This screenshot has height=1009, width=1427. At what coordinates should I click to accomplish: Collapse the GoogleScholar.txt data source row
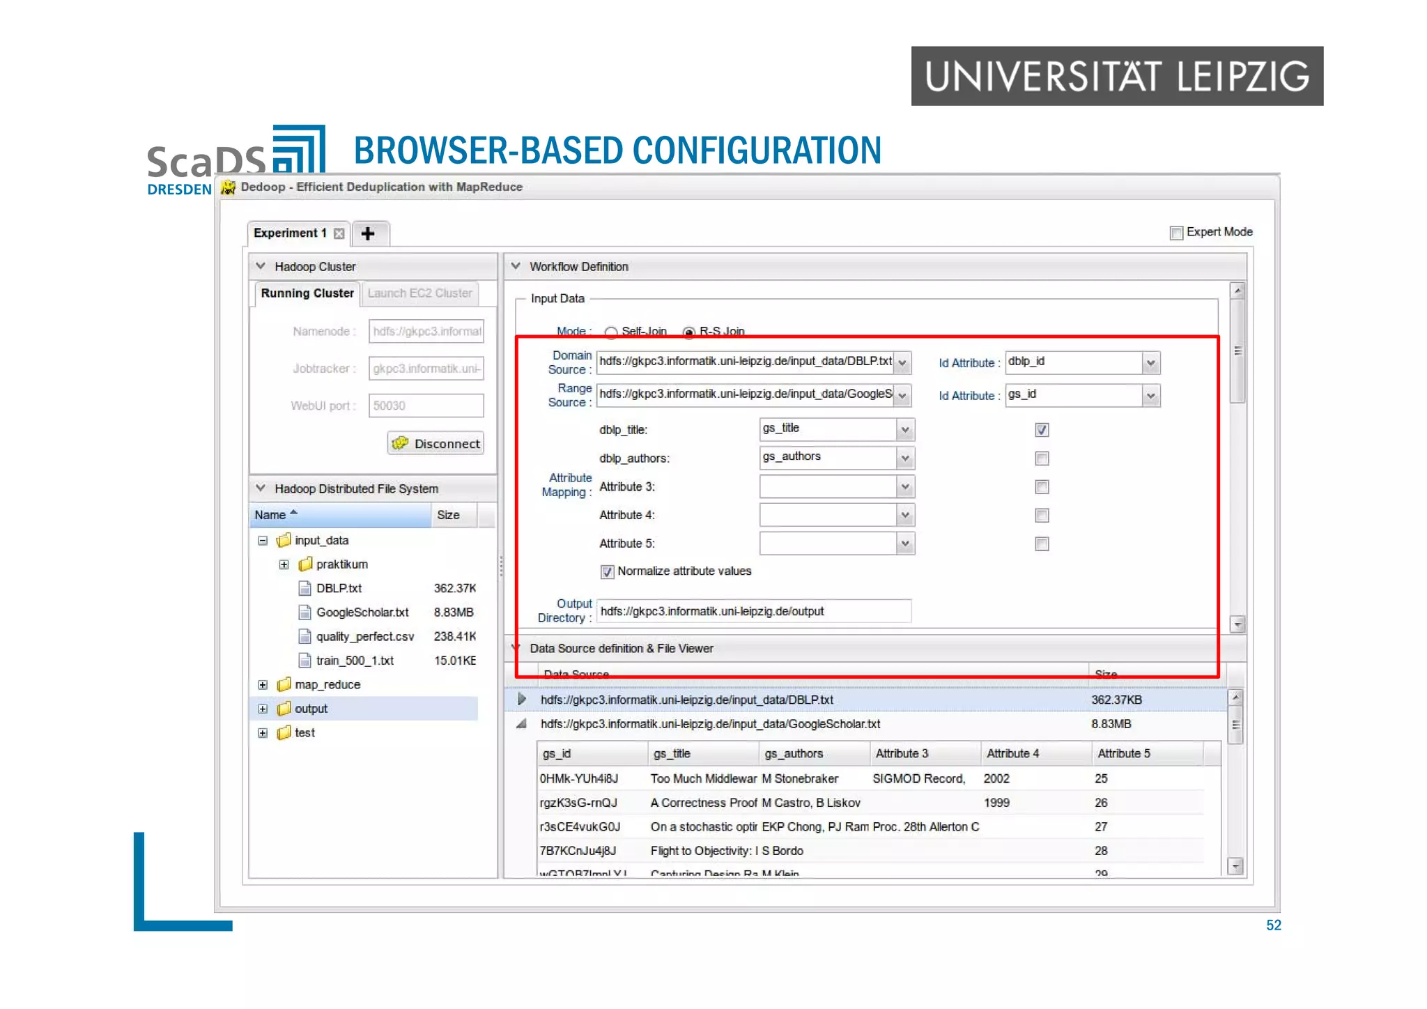coord(521,724)
